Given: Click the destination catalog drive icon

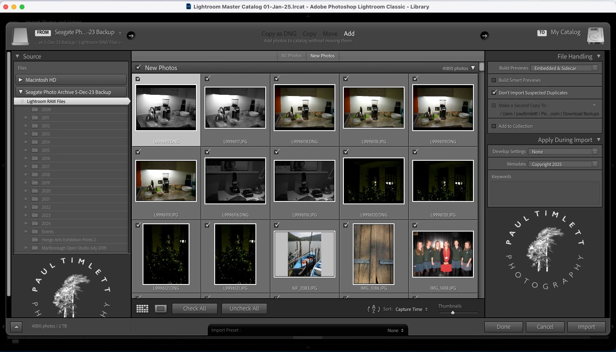Looking at the screenshot, I should coord(595,36).
